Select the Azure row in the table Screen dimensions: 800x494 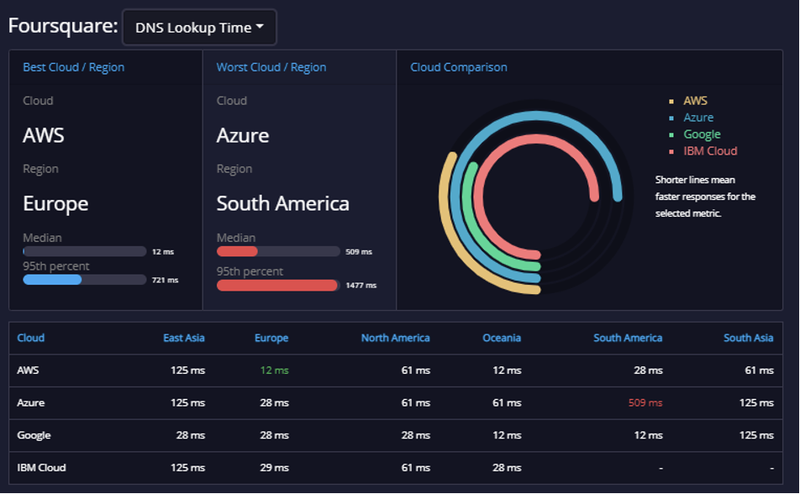tap(396, 402)
